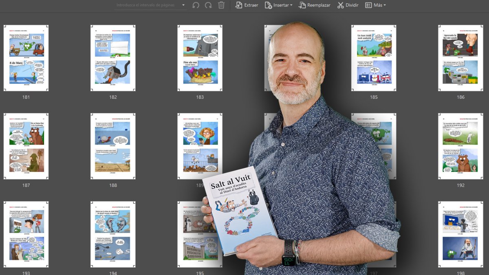Pick the page 186 thumbnail
The image size is (489, 275).
[x=460, y=58]
